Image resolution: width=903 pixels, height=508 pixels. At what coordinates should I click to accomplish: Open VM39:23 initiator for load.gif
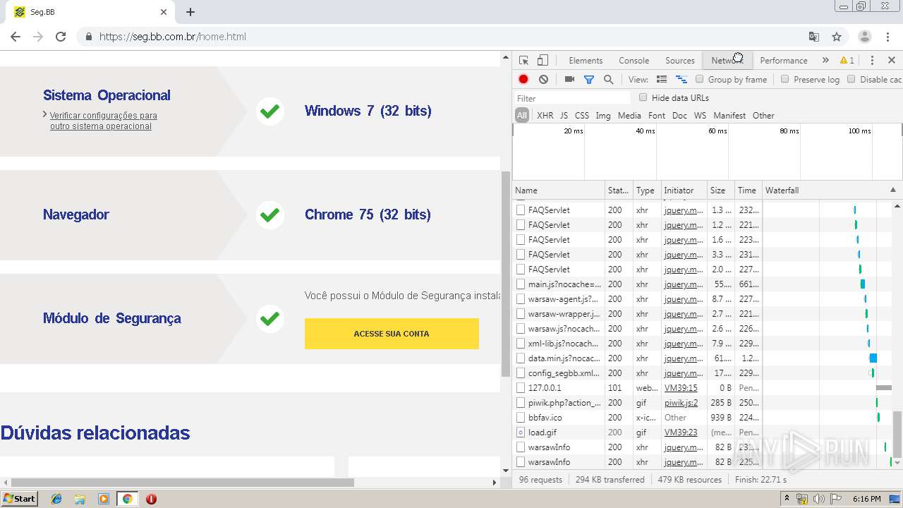point(681,433)
